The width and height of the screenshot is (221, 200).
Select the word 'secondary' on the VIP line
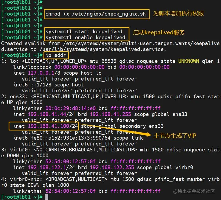tap(133, 126)
